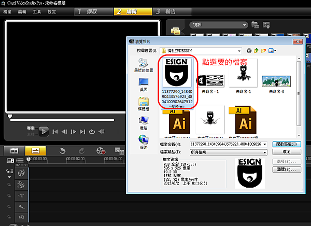Screen dimensions: 311x226
Task: Toggle lock on music track
Action: 9,217
